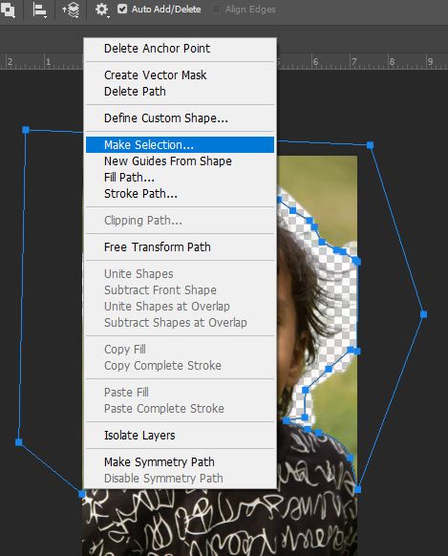Open the path alignment options icon

click(x=38, y=10)
